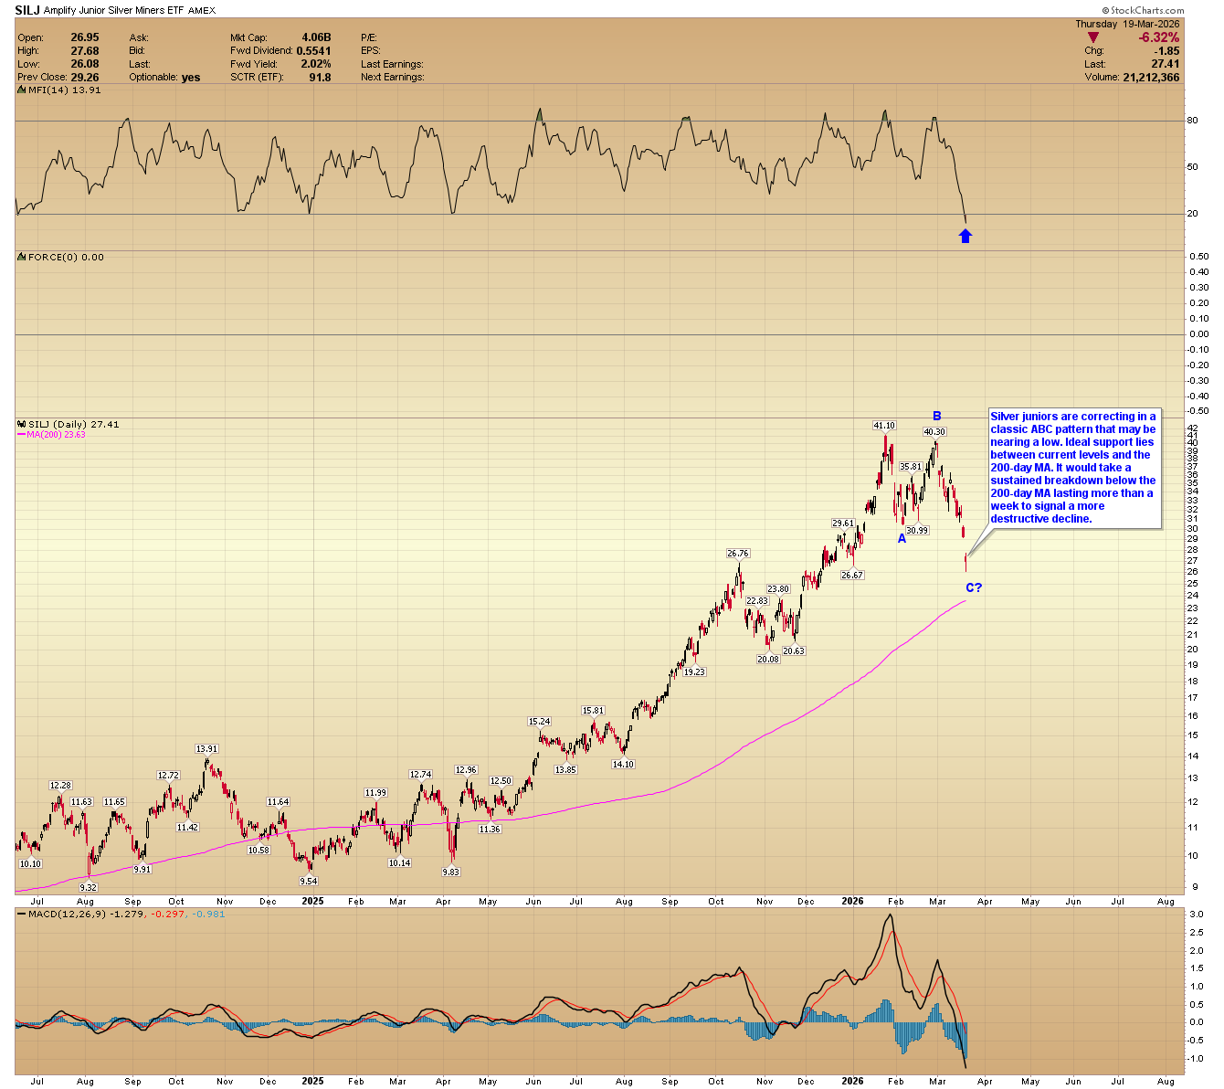
Task: Click the date Thursday 19-Mar-2026
Action: pyautogui.click(x=1127, y=24)
